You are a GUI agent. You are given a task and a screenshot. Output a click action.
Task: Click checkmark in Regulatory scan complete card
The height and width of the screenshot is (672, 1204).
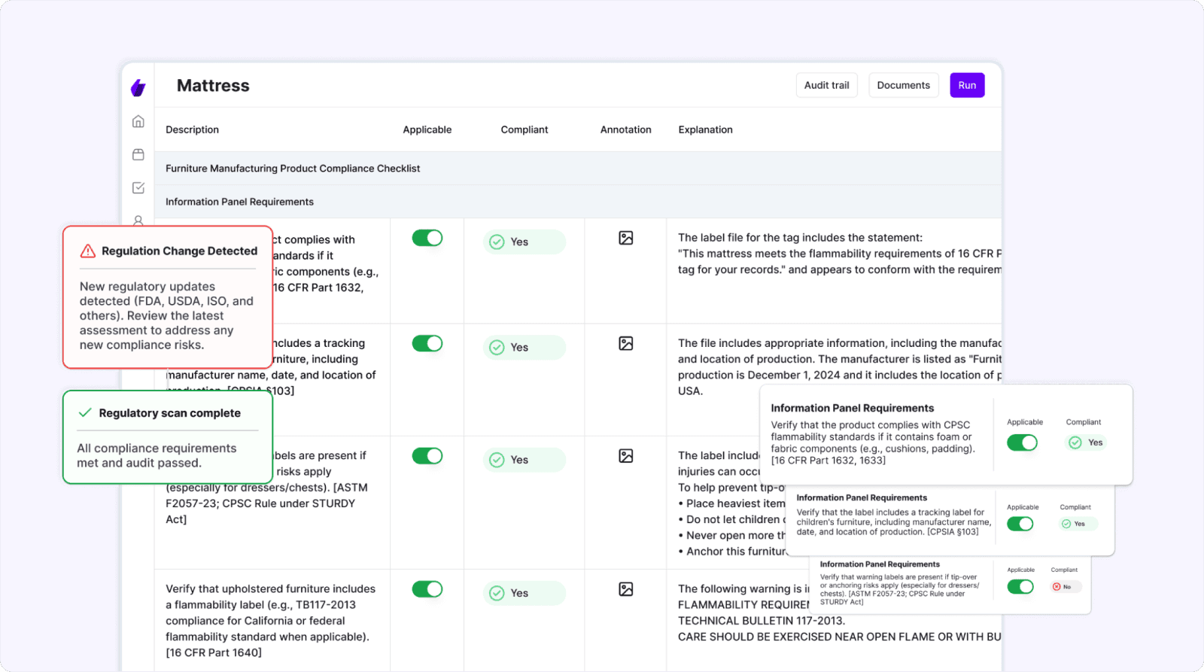pyautogui.click(x=85, y=412)
